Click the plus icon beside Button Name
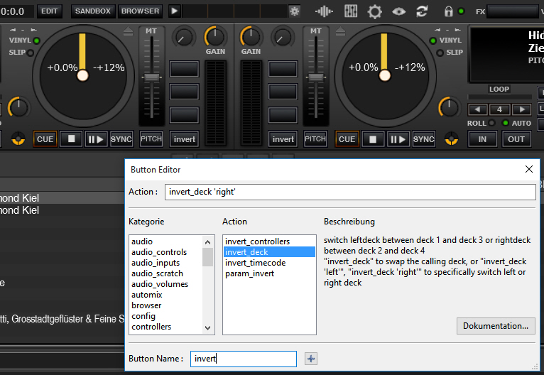This screenshot has height=375, width=544. [310, 359]
